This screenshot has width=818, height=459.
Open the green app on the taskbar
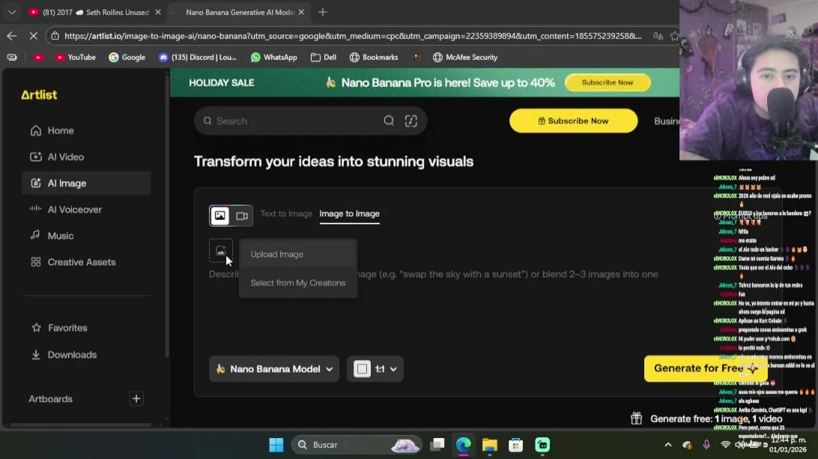542,444
